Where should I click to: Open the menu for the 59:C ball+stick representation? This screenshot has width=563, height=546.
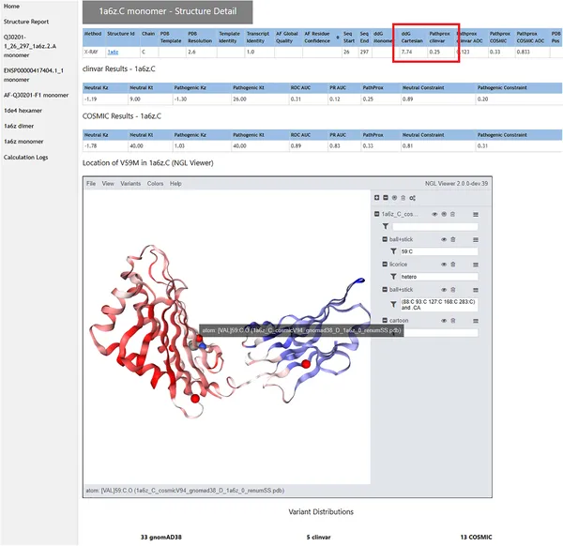476,239
